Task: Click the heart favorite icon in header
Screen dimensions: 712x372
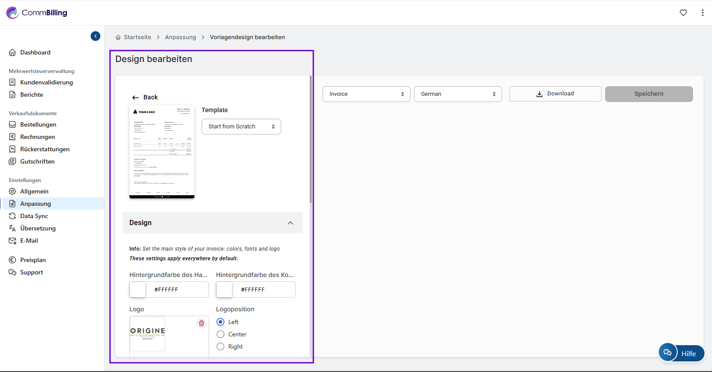Action: 683,13
